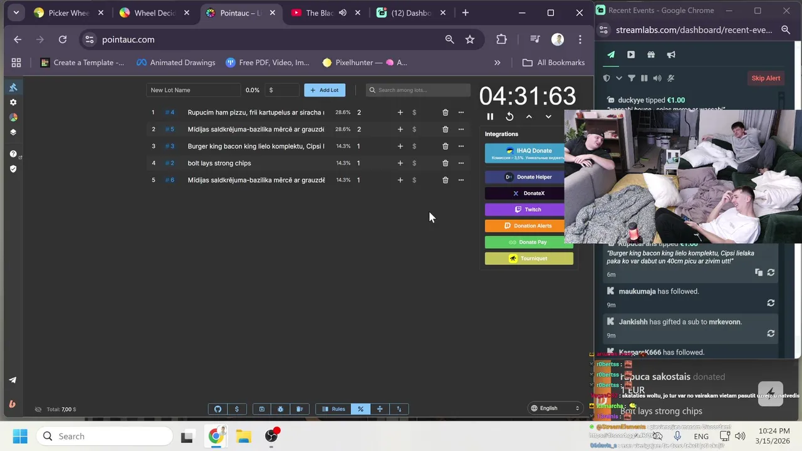The image size is (802, 451).
Task: Connect Donate Pay integration
Action: (x=529, y=242)
